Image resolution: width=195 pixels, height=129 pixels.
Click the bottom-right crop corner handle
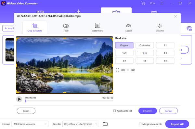tap(111, 92)
